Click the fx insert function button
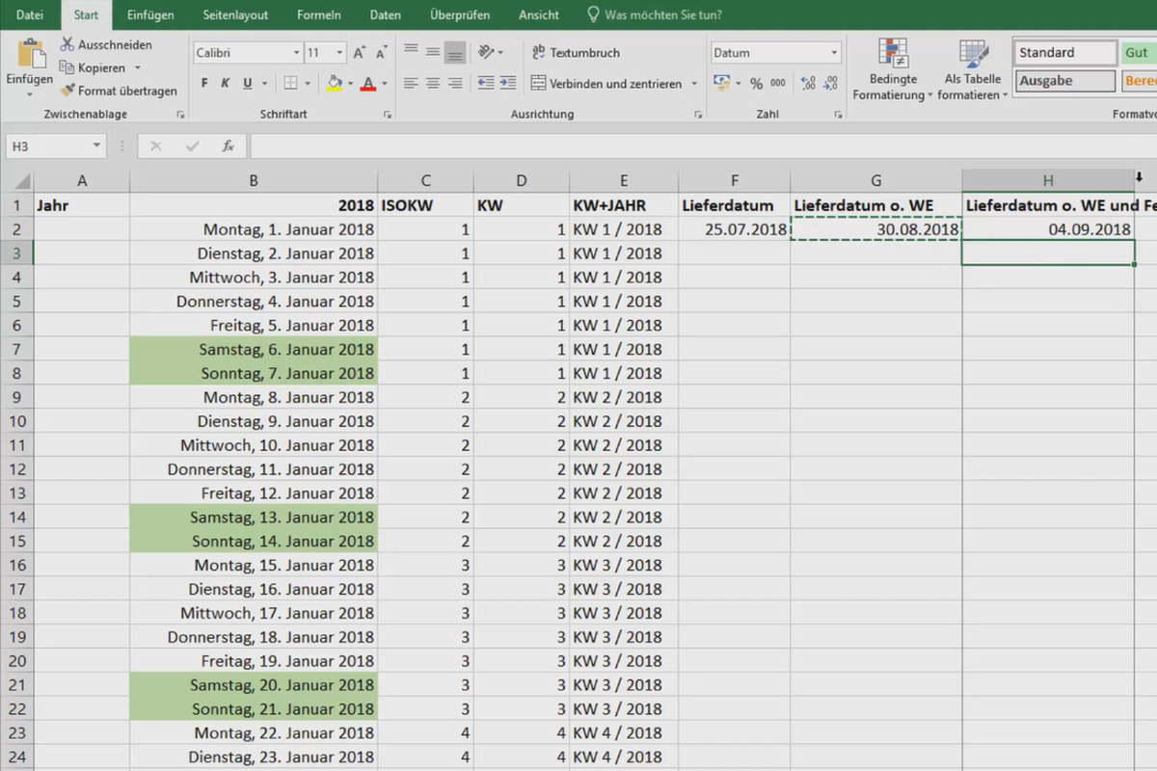 [228, 146]
